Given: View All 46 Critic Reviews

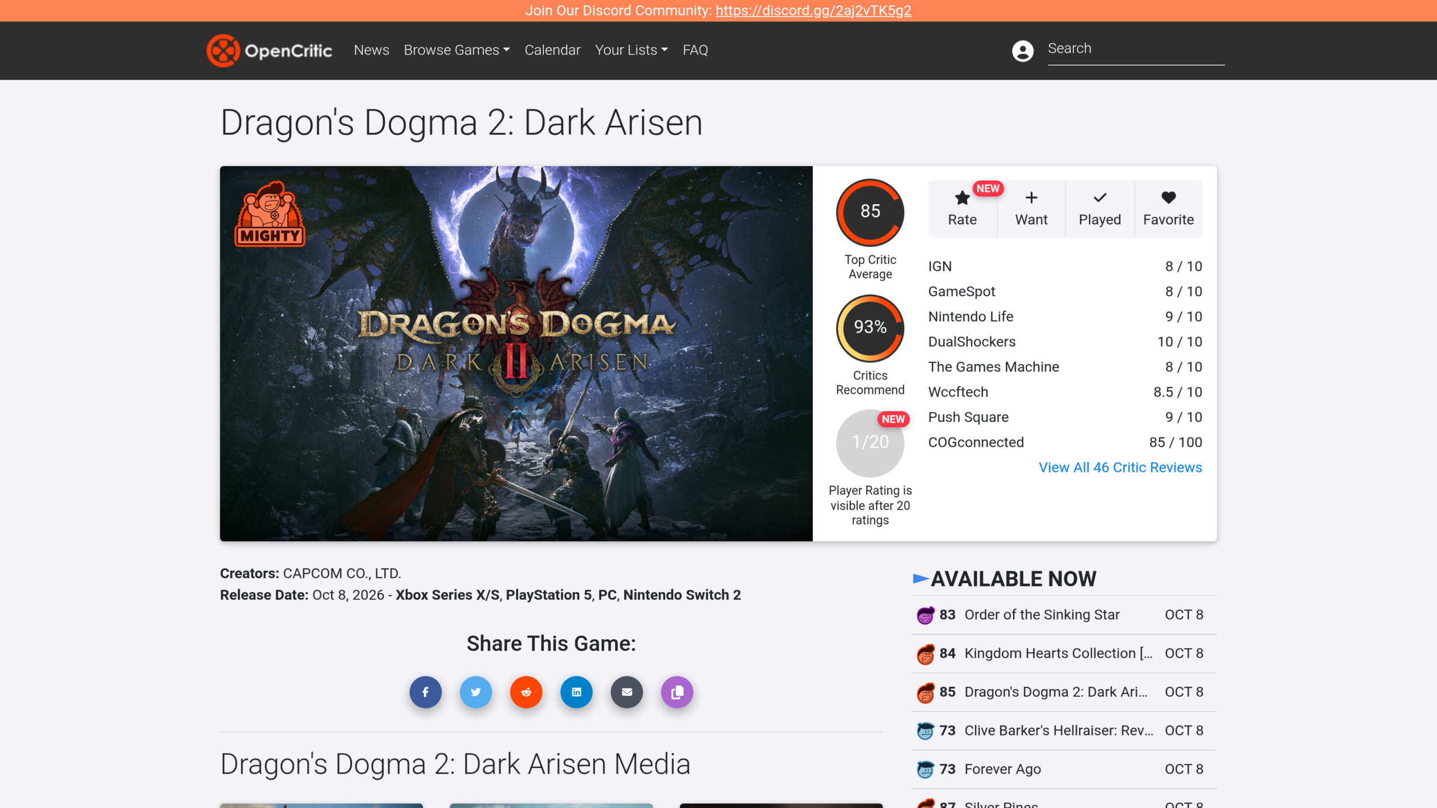Looking at the screenshot, I should [x=1120, y=467].
